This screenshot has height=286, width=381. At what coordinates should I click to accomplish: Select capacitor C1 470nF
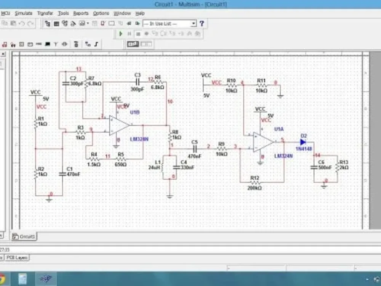(x=62, y=174)
